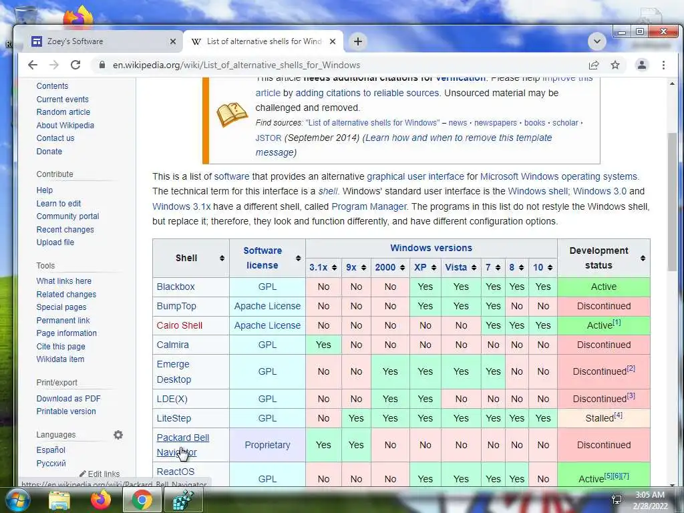The image size is (684, 513).
Task: Open the Wikidata item link
Action: click(x=60, y=359)
